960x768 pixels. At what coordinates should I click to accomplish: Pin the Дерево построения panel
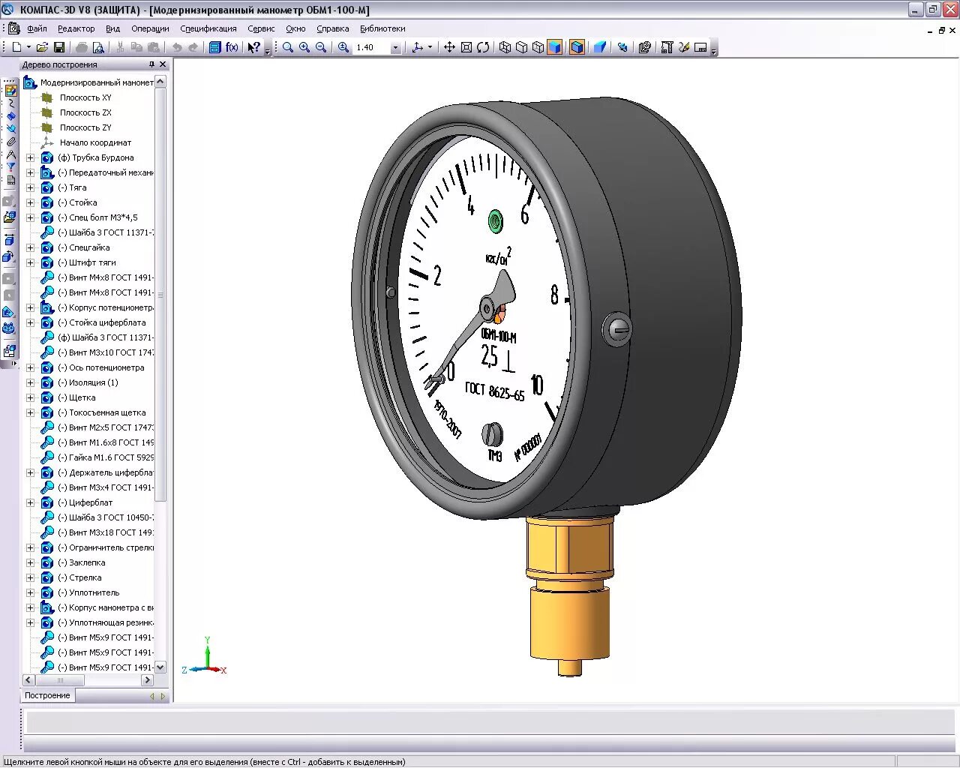pyautogui.click(x=151, y=64)
